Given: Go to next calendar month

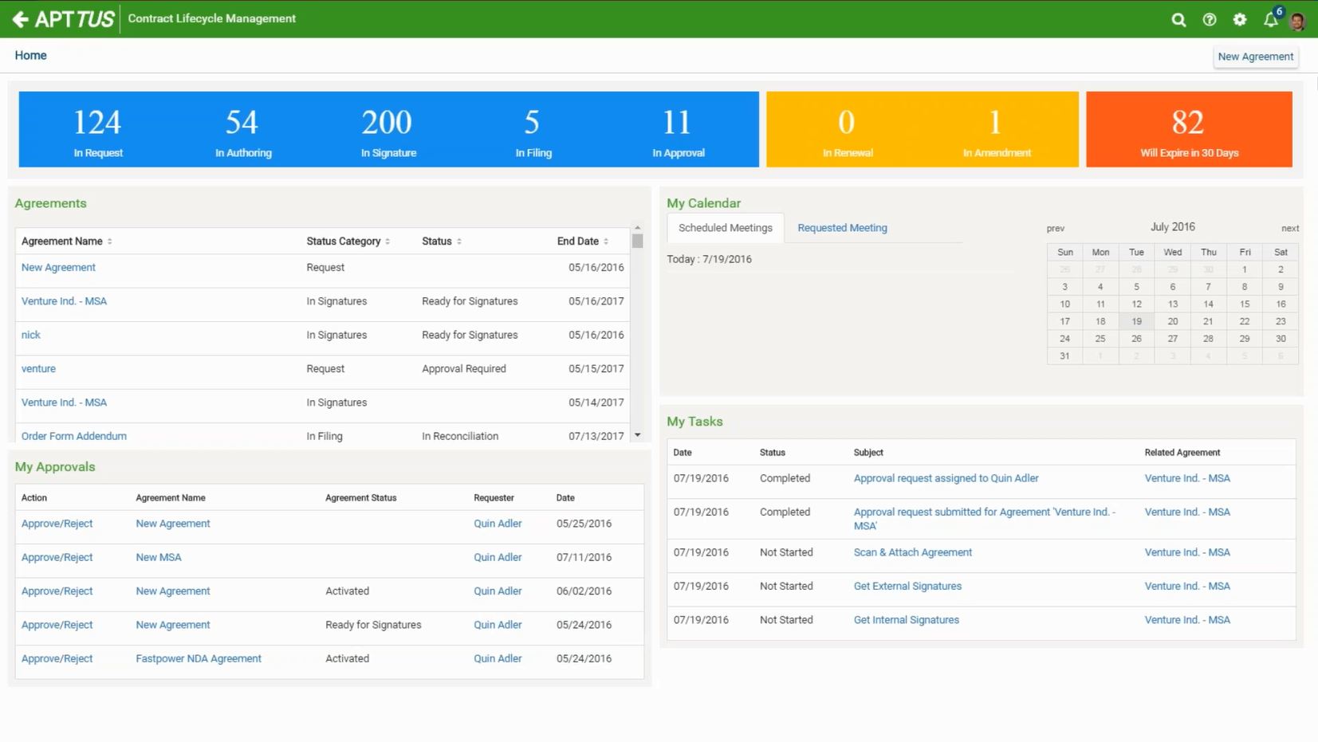Looking at the screenshot, I should point(1289,229).
